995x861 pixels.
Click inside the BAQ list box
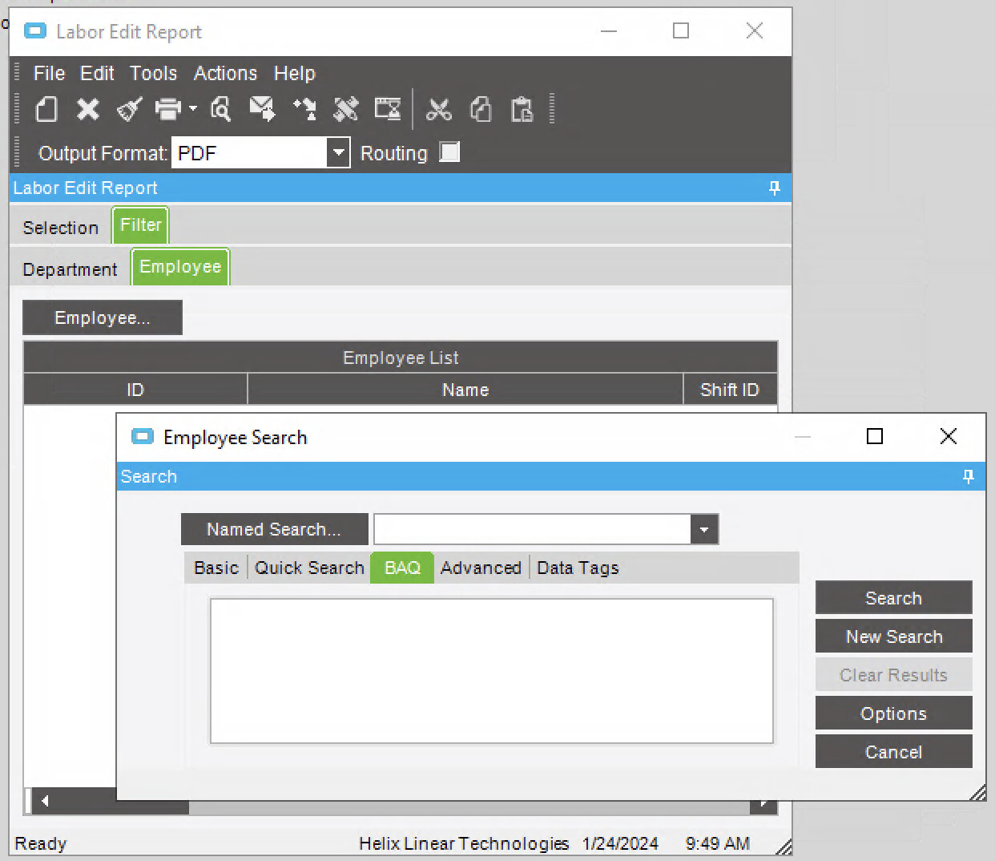coord(492,671)
